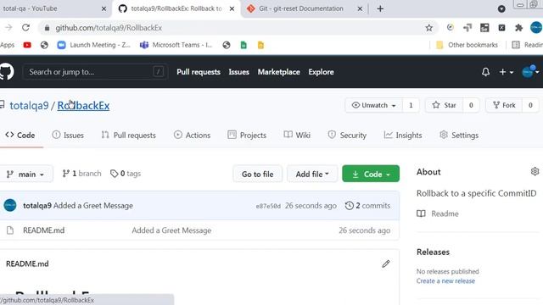543x305 pixels.
Task: Switch to the total-qa YouTube tab
Action: pos(52,8)
